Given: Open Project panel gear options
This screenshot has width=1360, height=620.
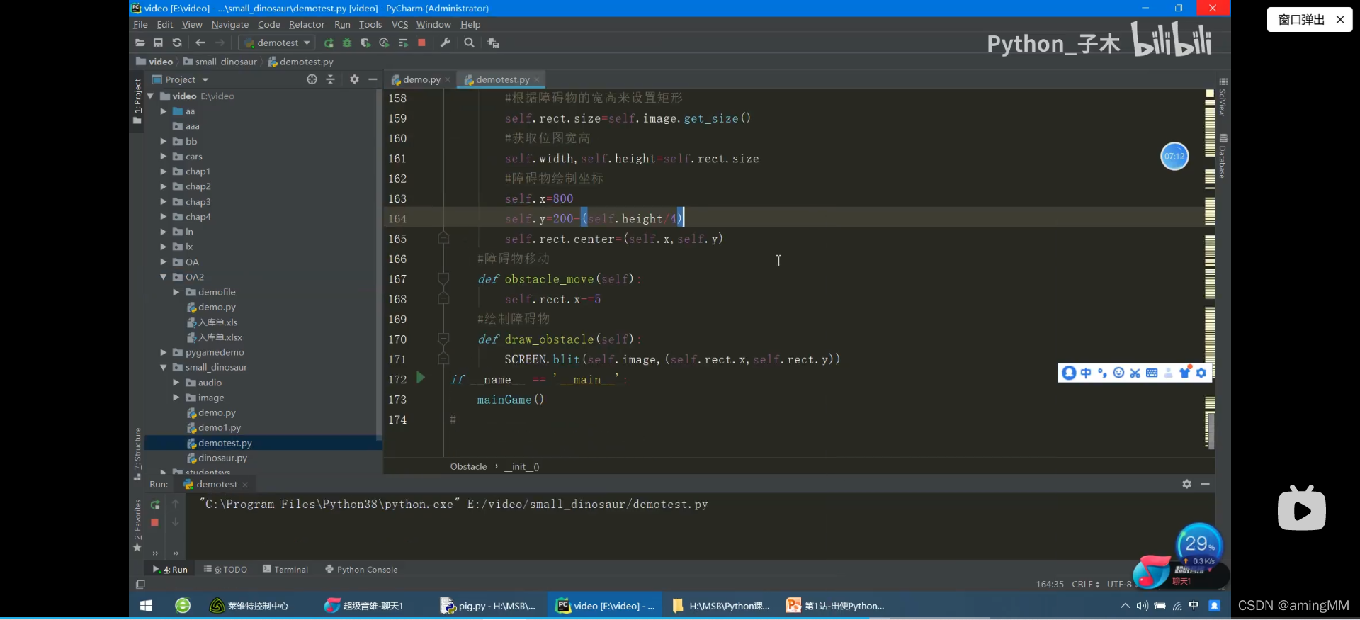Looking at the screenshot, I should (354, 79).
